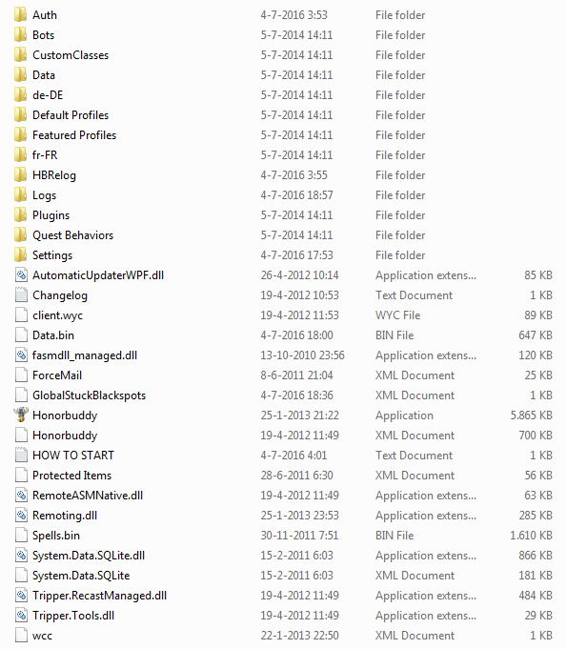The height and width of the screenshot is (649, 566).
Task: Click date 4-7-2016 3:55 of HBRelog
Action: coord(293,175)
